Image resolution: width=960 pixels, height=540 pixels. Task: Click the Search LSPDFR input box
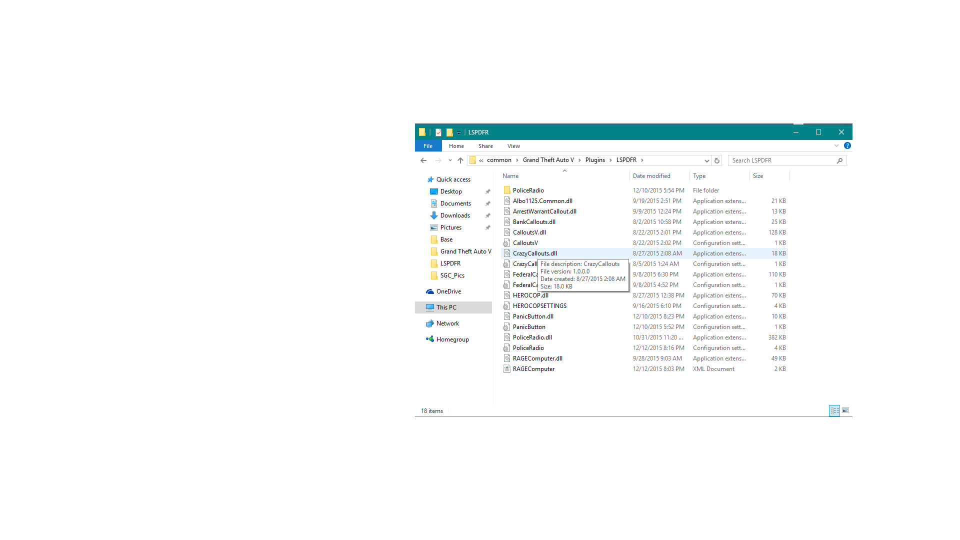point(782,160)
